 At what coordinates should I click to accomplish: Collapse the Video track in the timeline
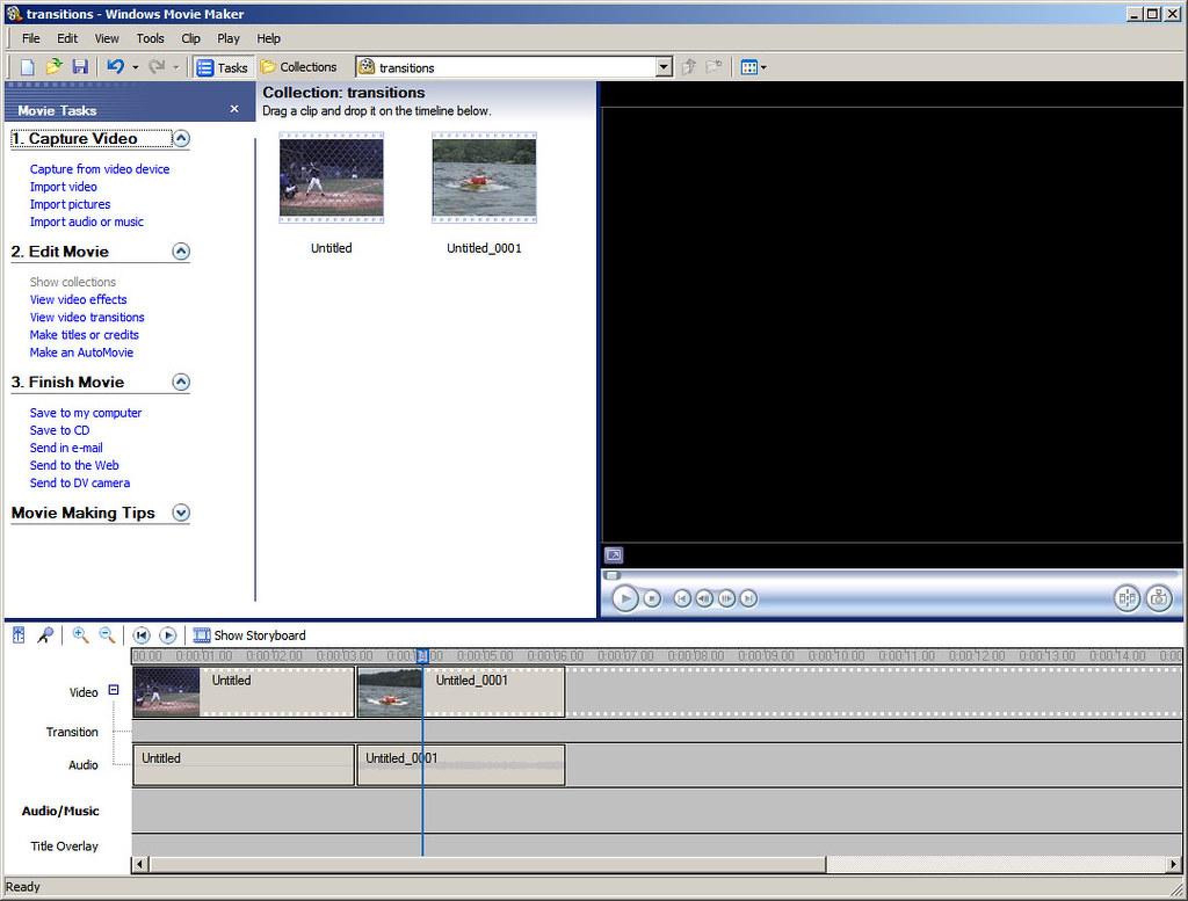click(x=114, y=691)
